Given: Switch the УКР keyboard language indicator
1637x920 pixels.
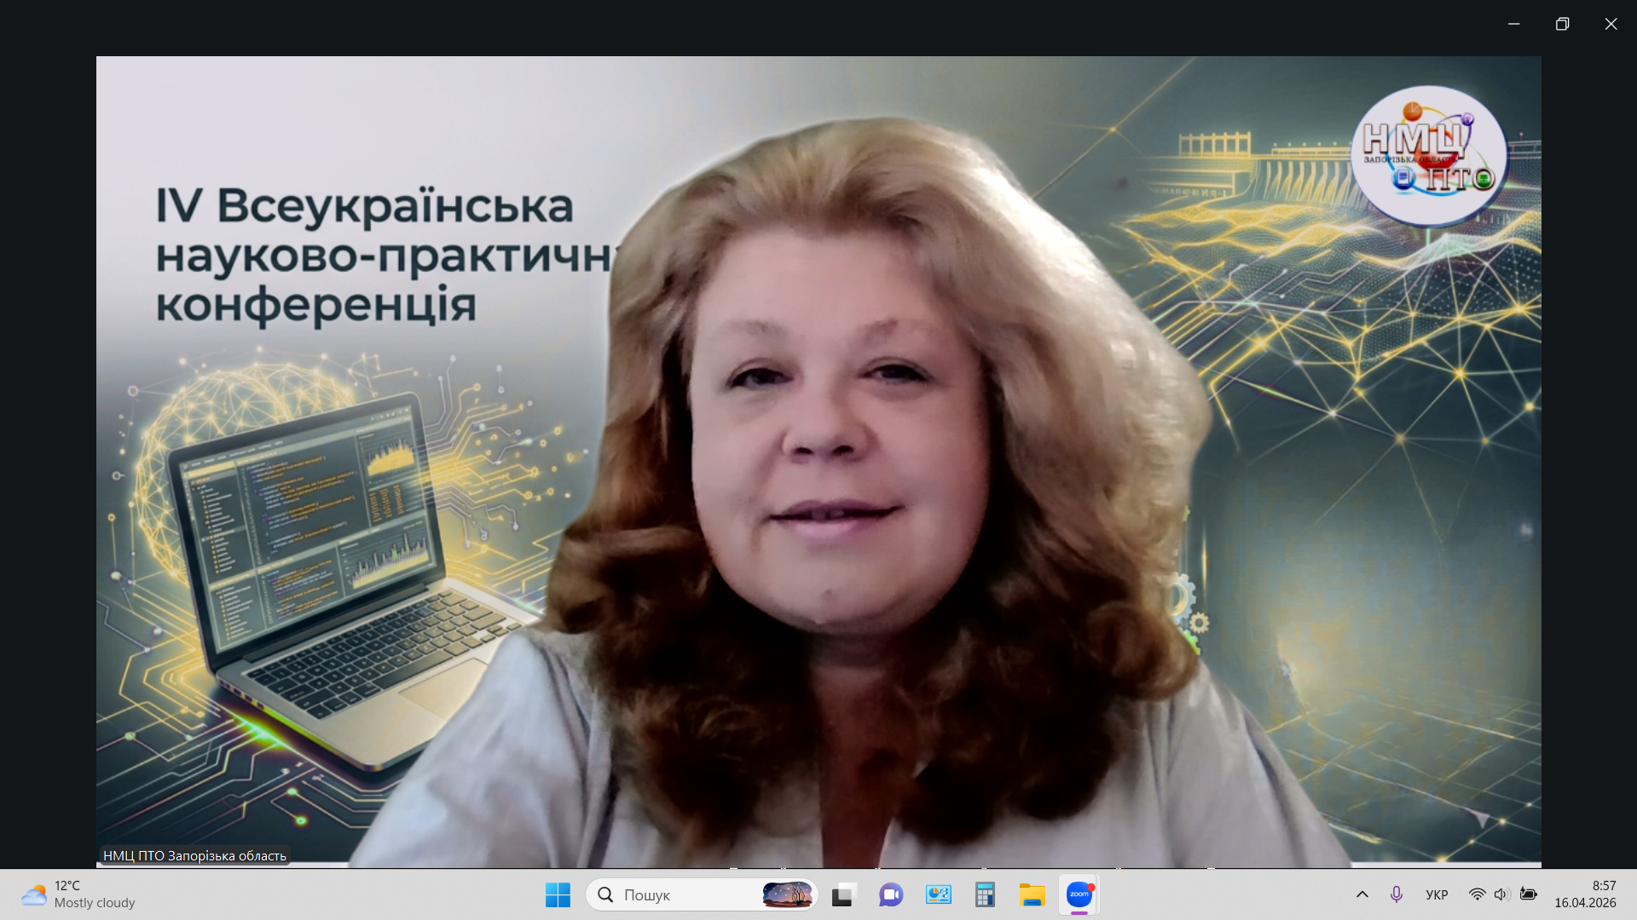Looking at the screenshot, I should 1437,894.
